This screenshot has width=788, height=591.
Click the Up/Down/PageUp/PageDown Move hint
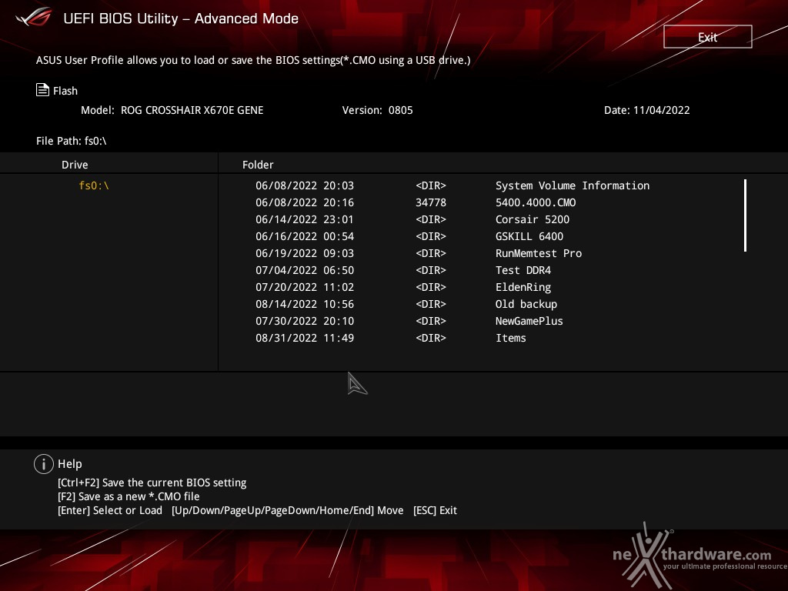[288, 511]
